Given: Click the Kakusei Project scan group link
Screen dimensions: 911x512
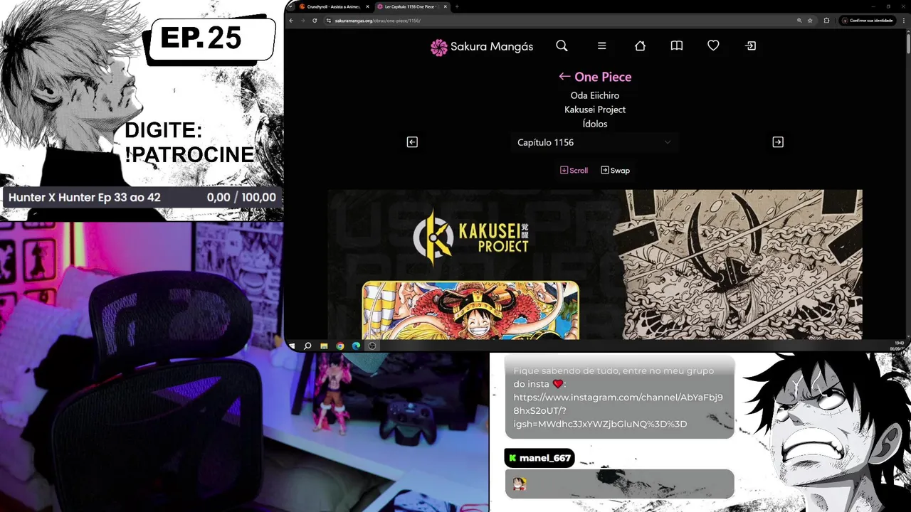Looking at the screenshot, I should 595,110.
